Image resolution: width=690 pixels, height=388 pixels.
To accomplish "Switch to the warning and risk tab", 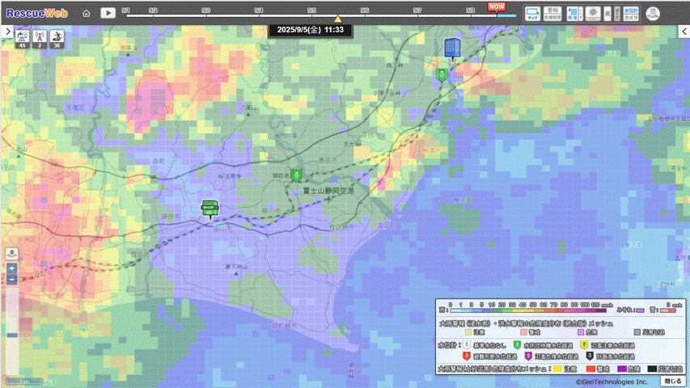I will pos(554,13).
